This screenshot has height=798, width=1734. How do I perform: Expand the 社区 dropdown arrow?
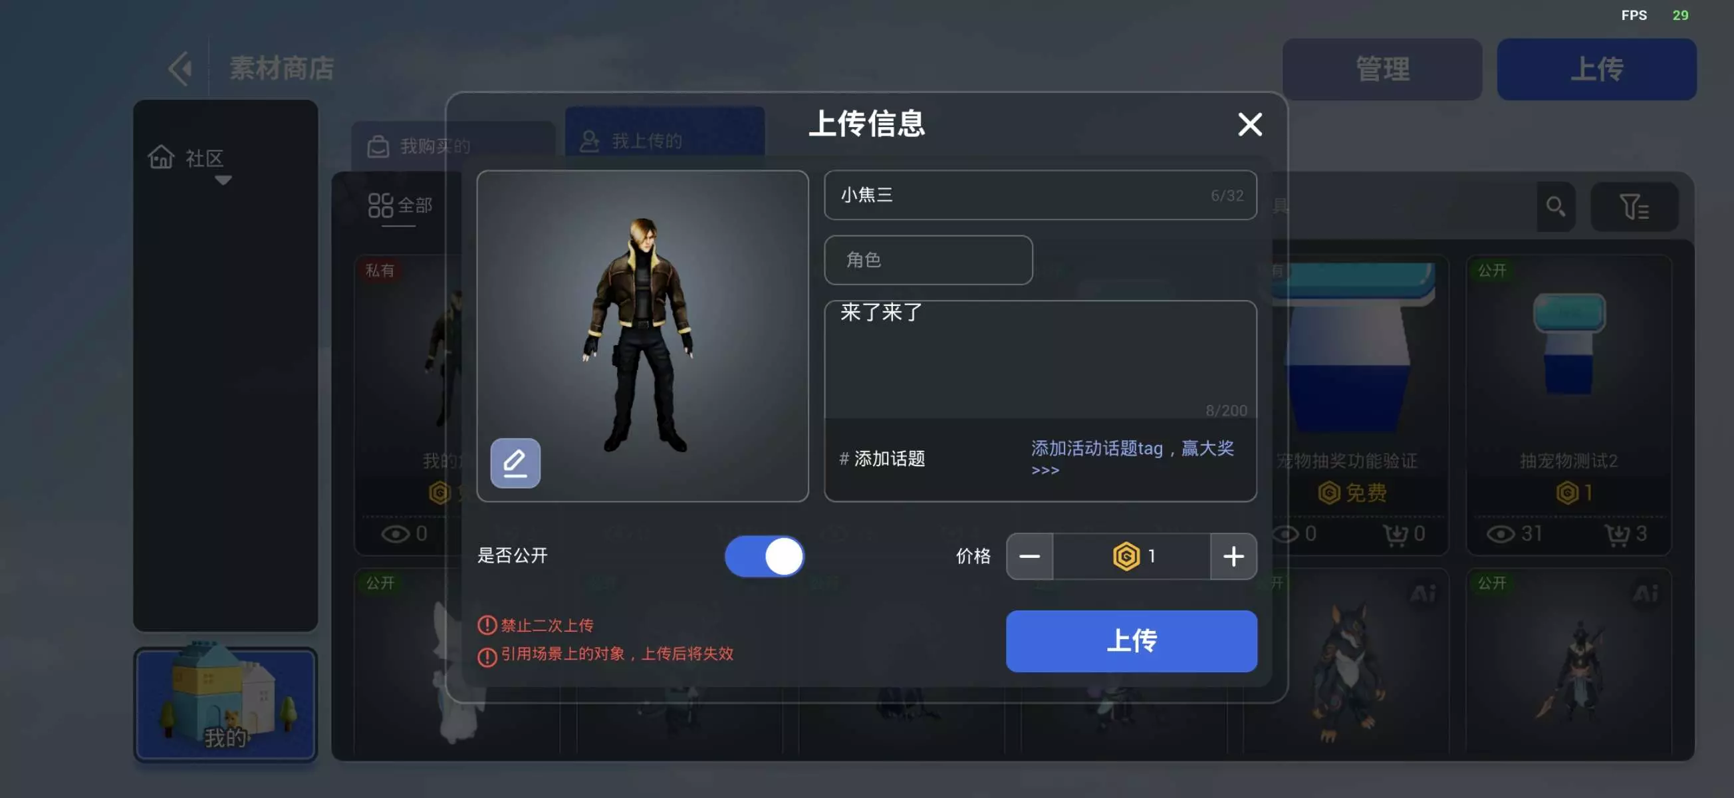tap(223, 180)
